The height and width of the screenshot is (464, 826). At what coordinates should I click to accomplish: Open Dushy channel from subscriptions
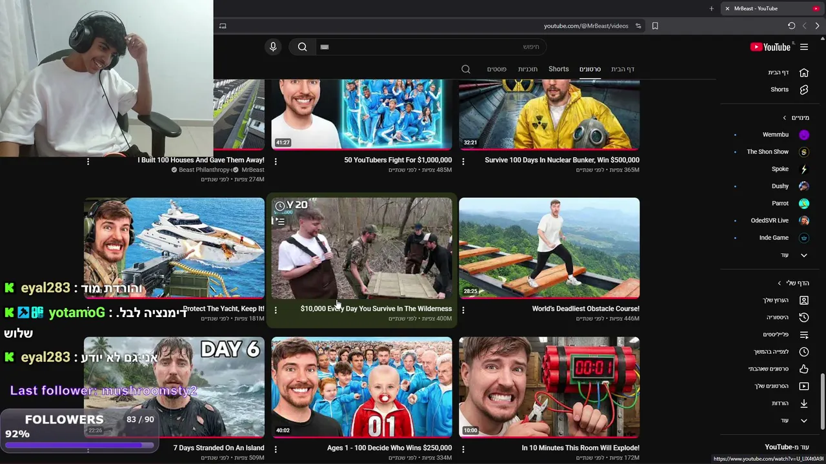(780, 186)
